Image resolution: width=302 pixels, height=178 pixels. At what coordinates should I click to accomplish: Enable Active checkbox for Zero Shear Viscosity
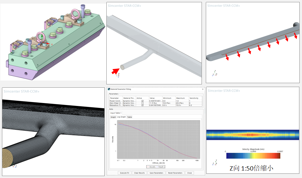pyautogui.click(x=142, y=103)
